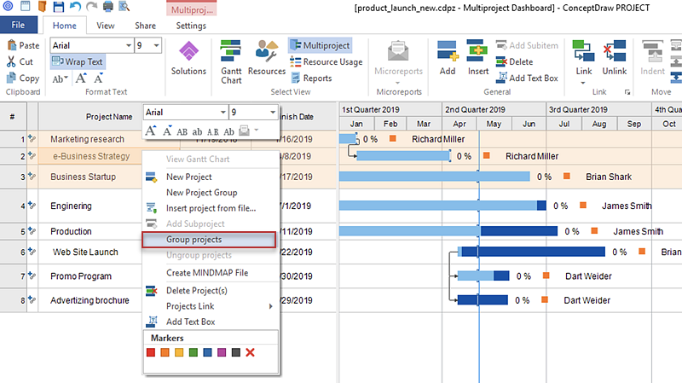The image size is (682, 383).
Task: Click the Print icon in quick access toolbar
Action: tap(107, 8)
